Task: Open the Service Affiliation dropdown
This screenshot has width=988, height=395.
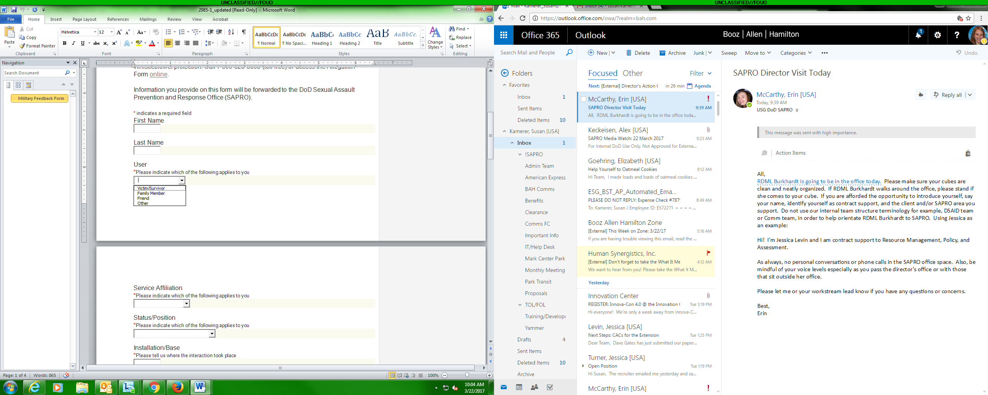Action: 186,304
